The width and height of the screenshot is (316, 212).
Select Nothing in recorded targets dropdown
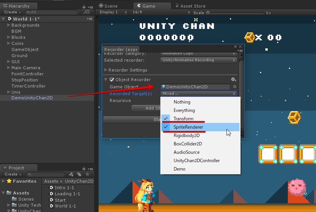click(x=200, y=102)
